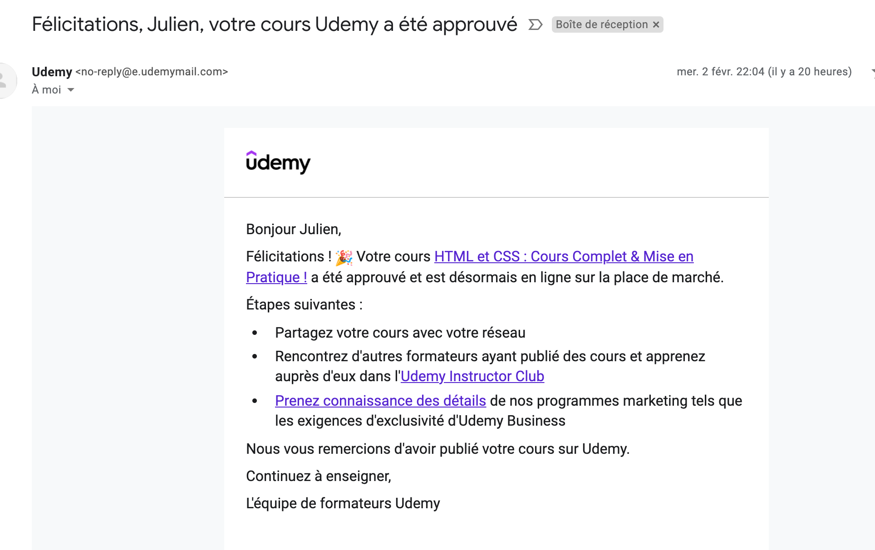The height and width of the screenshot is (550, 875).
Task: Open the HTML et CSS course link
Action: pos(563,256)
